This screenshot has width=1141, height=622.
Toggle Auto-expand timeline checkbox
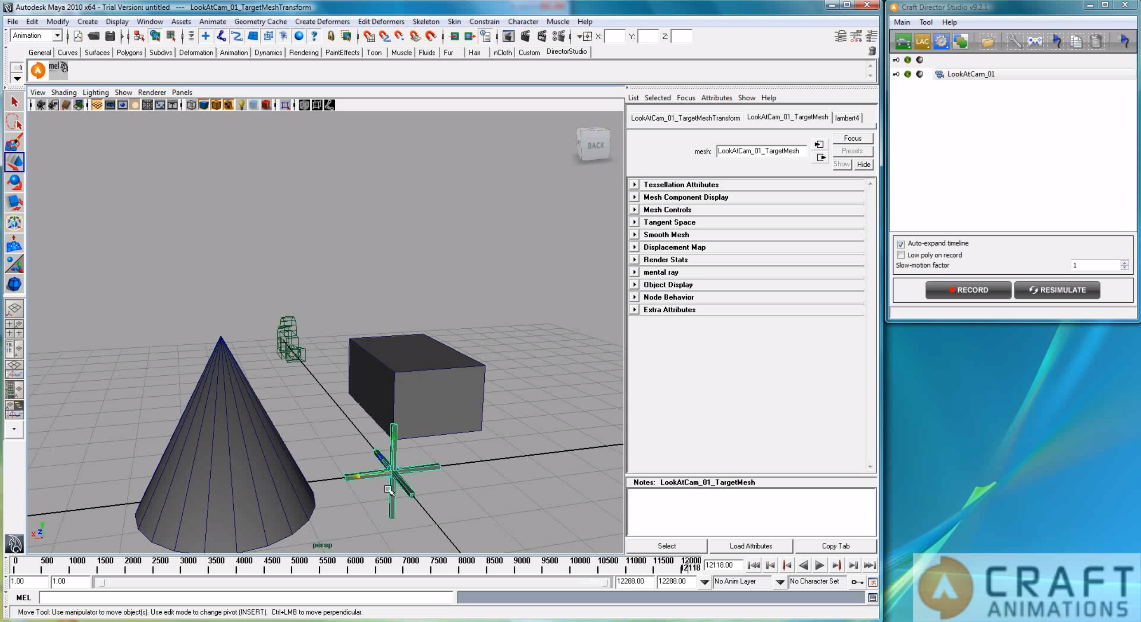click(901, 244)
